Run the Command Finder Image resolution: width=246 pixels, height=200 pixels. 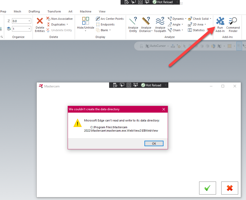[x=233, y=24]
